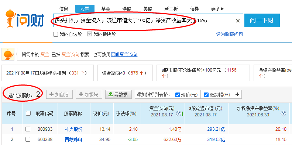Image resolution: width=292 pixels, height=145 pixels.
Task: Click the 问一下财 search button
Action: coord(262,20)
